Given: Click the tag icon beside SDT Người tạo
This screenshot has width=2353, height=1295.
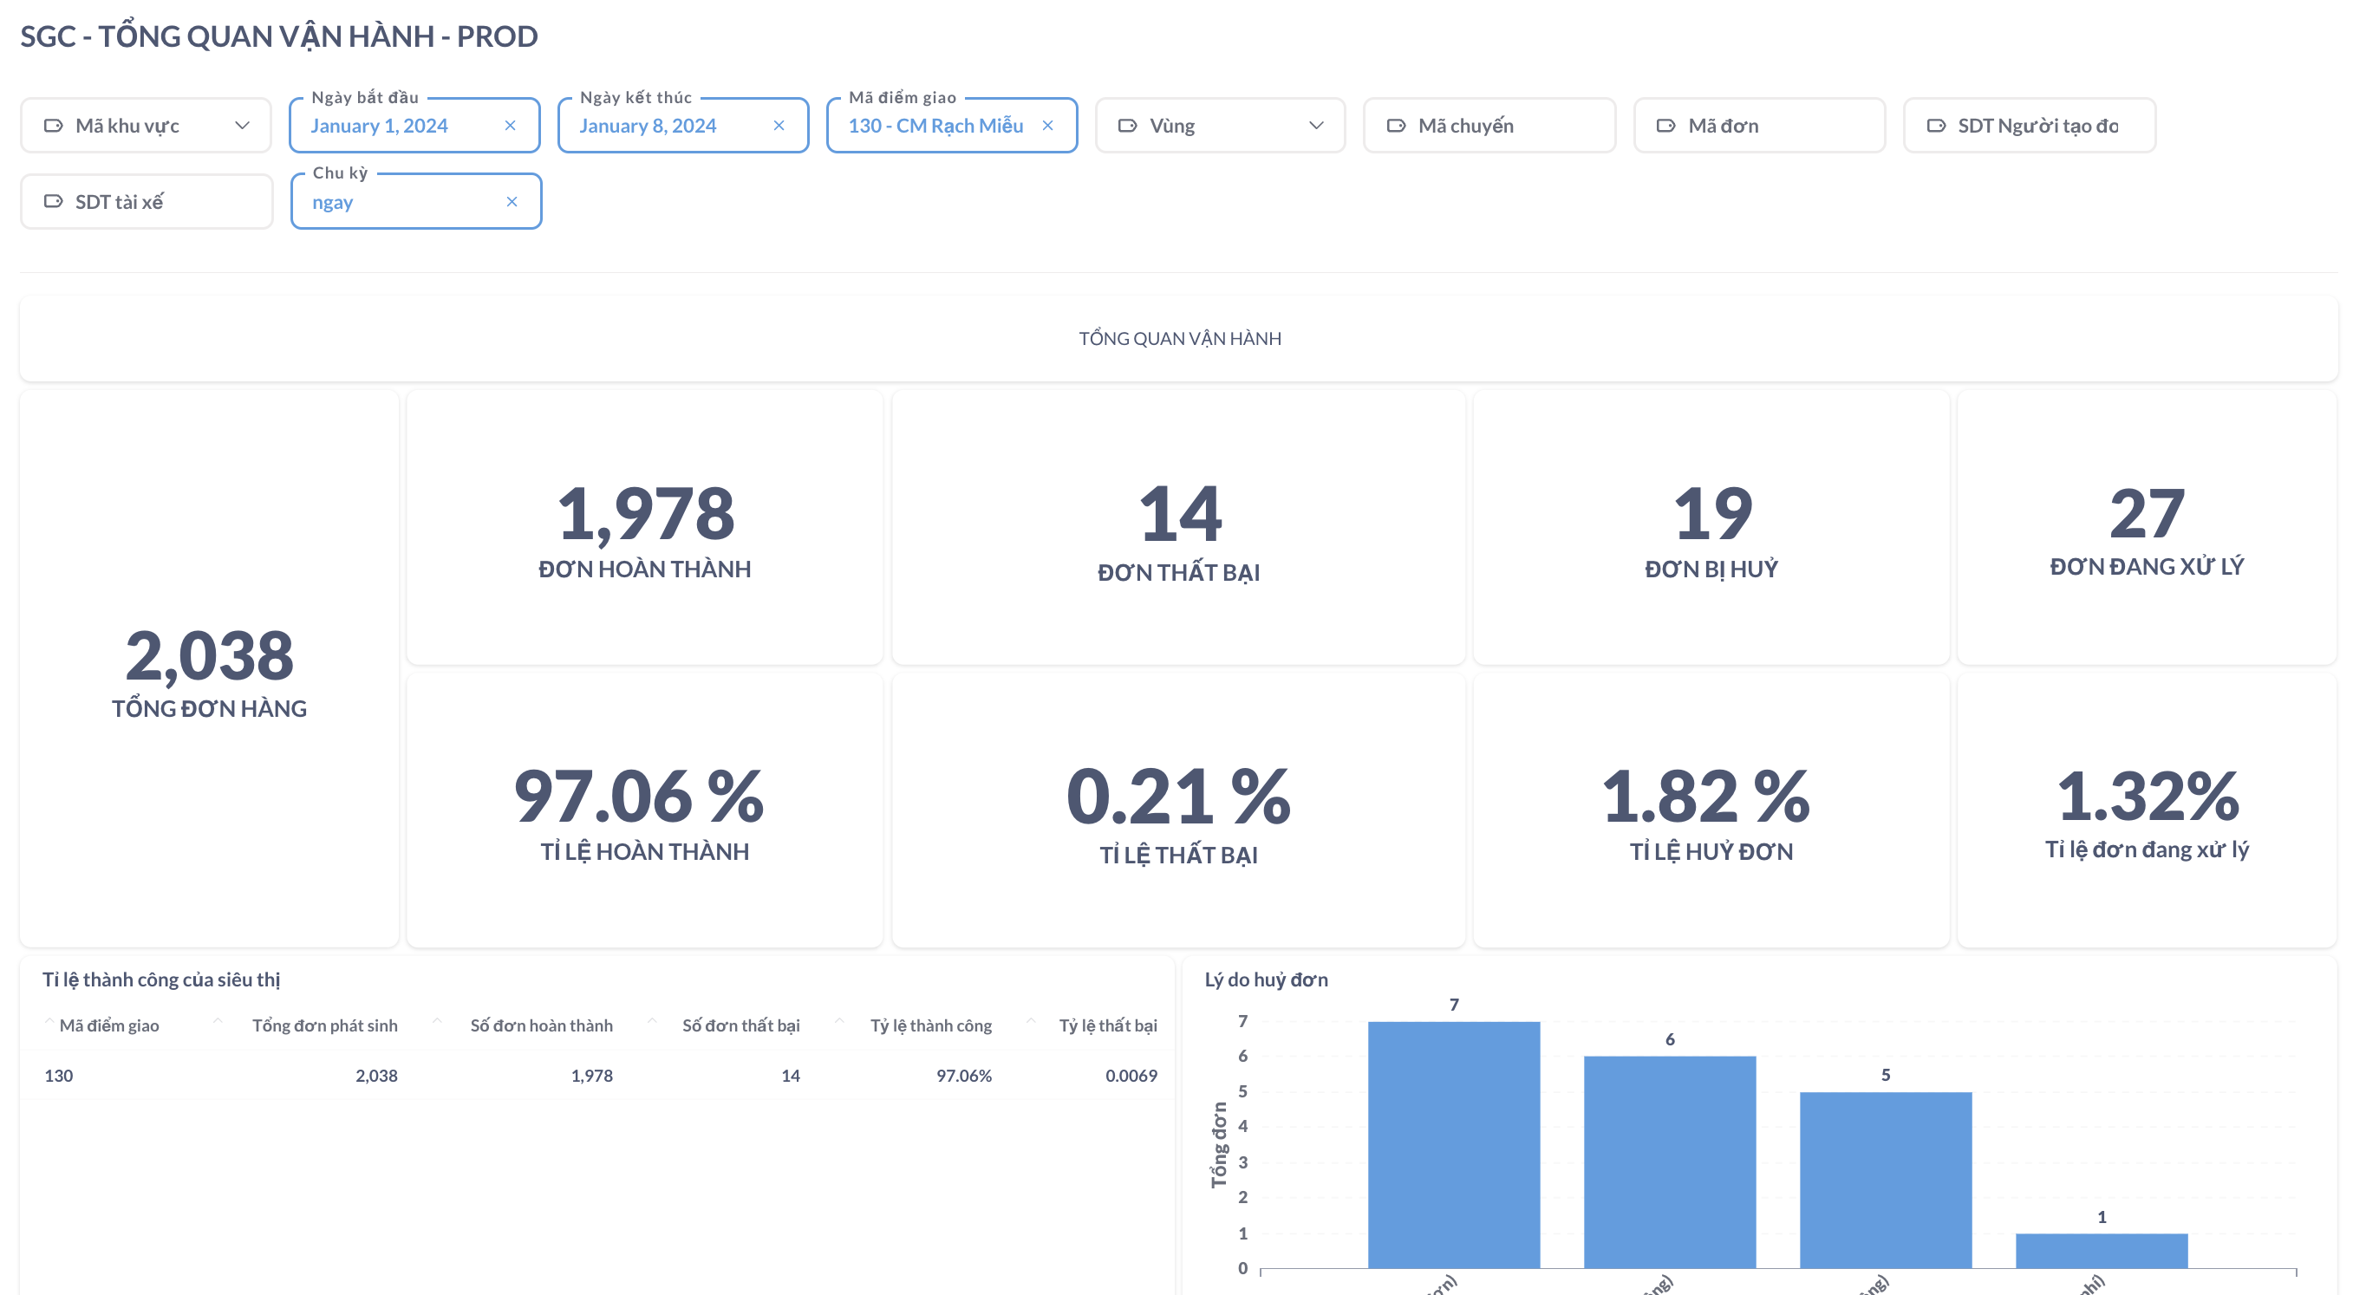Looking at the screenshot, I should (x=1937, y=125).
